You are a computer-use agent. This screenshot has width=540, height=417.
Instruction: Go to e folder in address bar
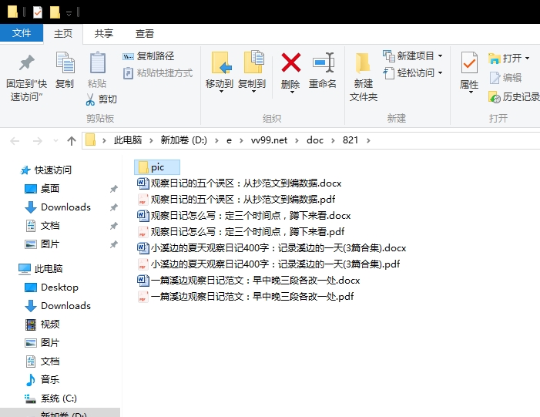pos(229,140)
